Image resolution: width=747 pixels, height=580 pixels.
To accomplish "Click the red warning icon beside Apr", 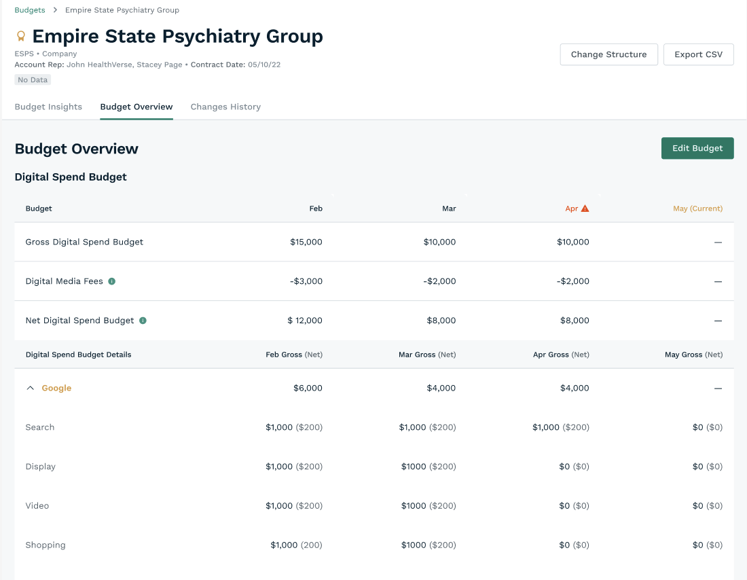I will [x=585, y=209].
